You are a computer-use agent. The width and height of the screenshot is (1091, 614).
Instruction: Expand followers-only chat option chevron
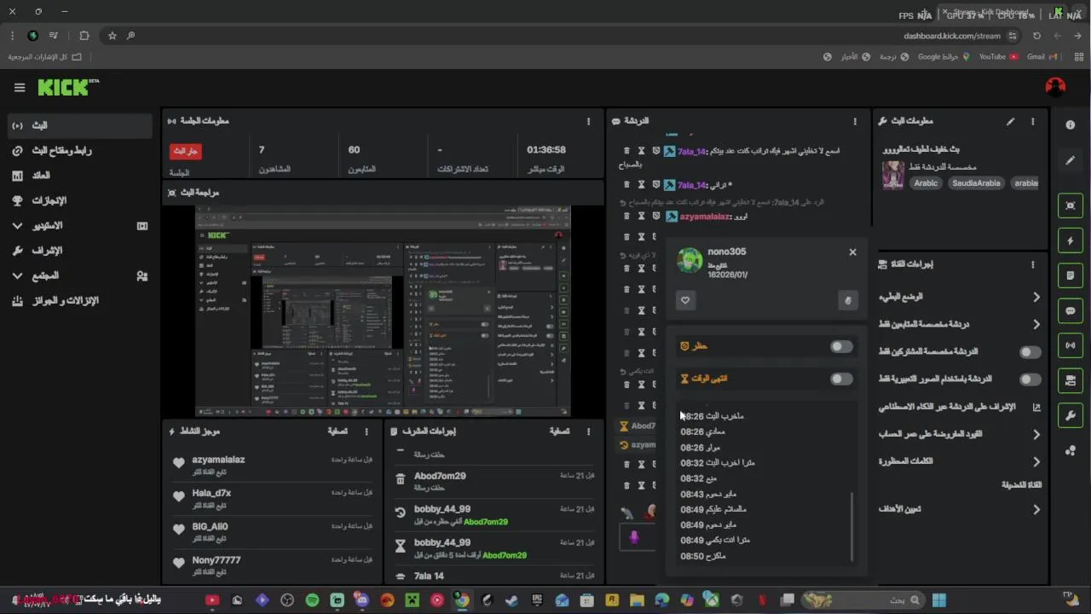pyautogui.click(x=1036, y=324)
